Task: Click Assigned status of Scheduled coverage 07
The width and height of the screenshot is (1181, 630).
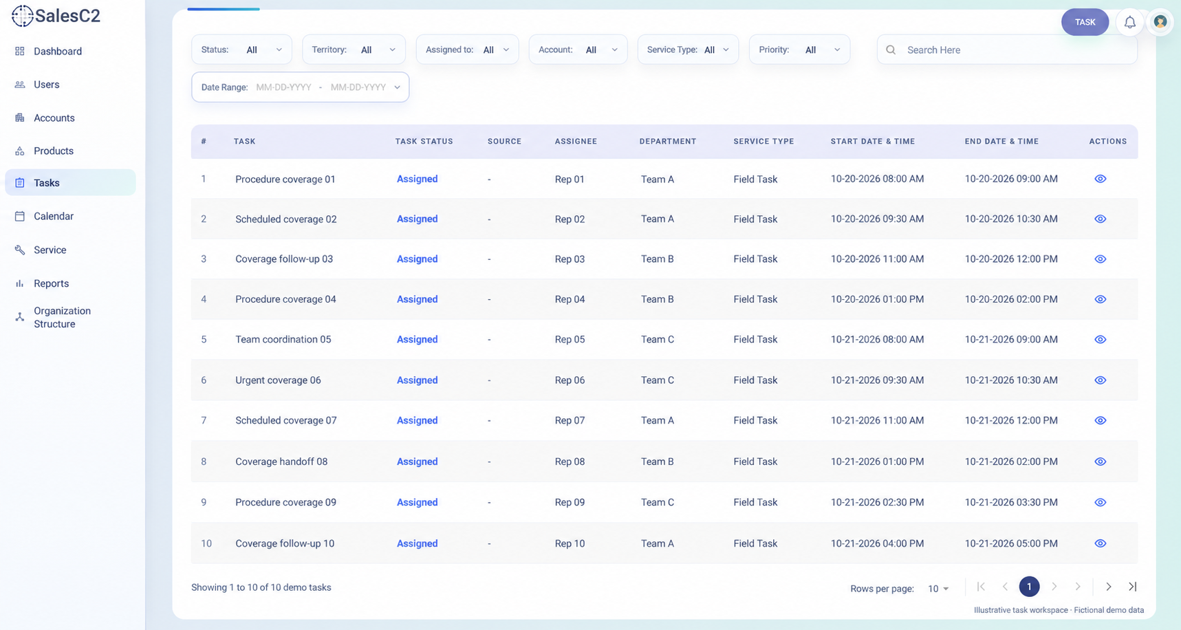Action: pos(417,420)
